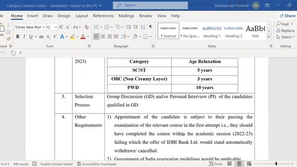The width and height of the screenshot is (297, 167).
Task: Toggle Subscript formatting
Action: coord(48,37)
